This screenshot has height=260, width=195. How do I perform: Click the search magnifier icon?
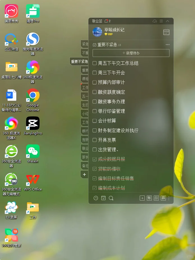(x=111, y=198)
